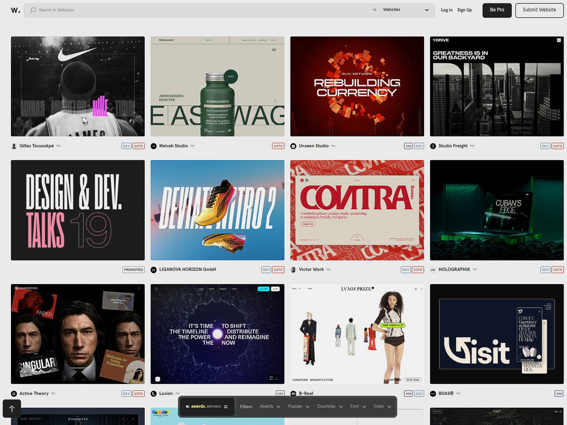Viewport: 567px width, 425px height.
Task: Open the awards.winners hamburger menu
Action: coord(226,407)
